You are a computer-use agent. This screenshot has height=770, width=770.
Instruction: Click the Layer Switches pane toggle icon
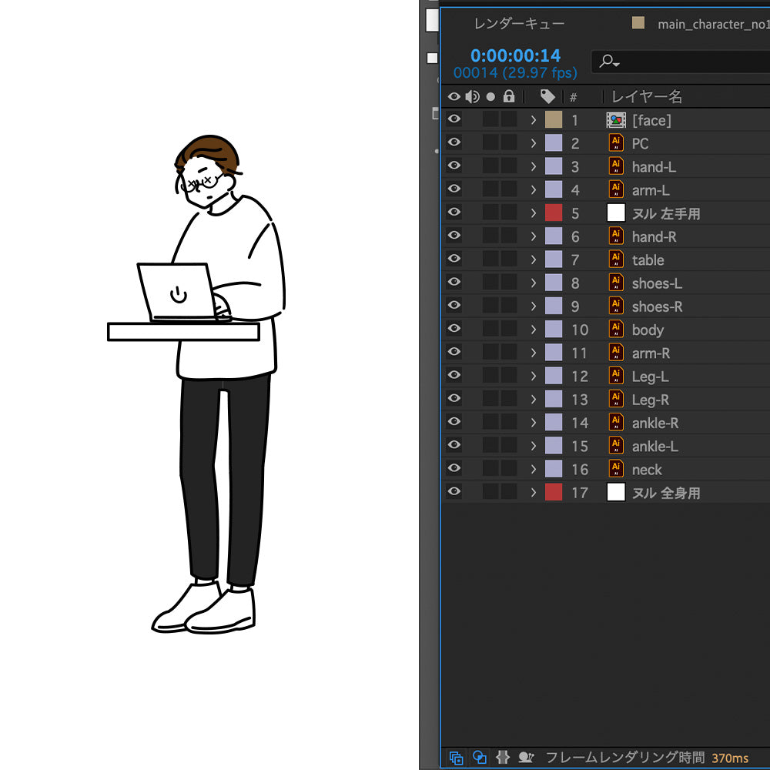pos(456,758)
